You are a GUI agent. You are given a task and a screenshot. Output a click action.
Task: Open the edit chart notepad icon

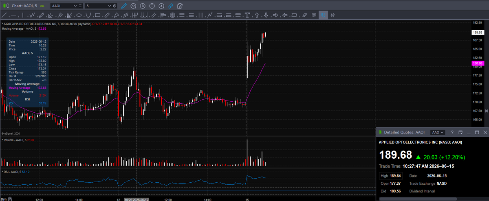[x=180, y=6]
